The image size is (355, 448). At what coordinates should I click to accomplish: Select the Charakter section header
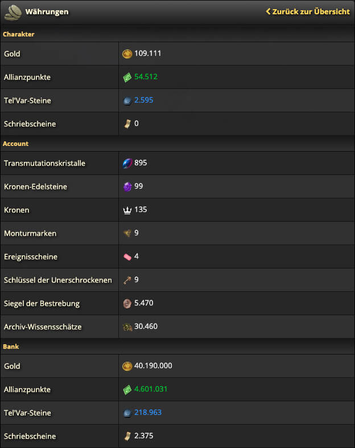(19, 34)
